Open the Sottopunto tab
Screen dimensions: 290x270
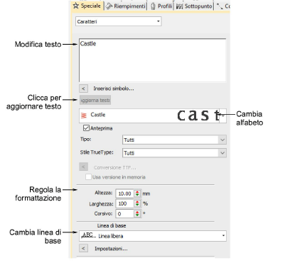(x=194, y=6)
